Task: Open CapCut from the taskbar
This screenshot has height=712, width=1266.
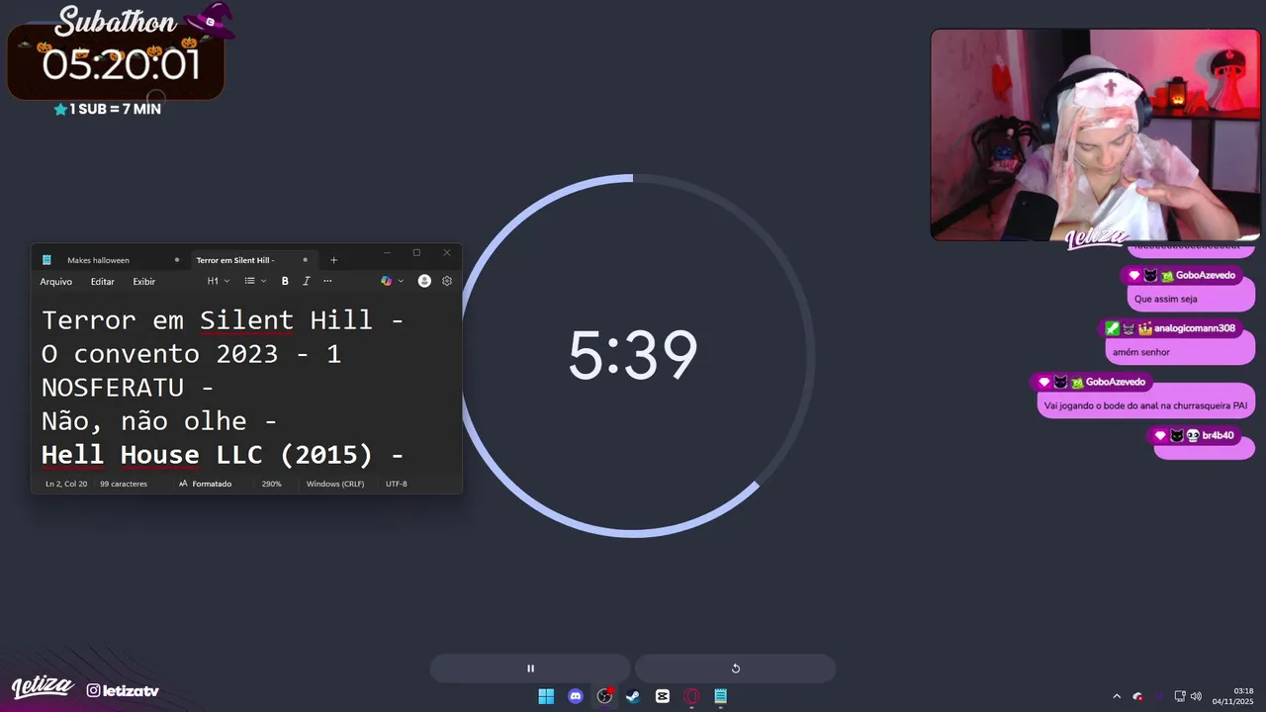Action: pos(663,696)
